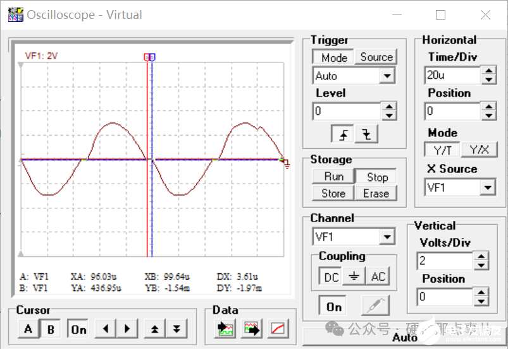Toggle cursor B button
The image size is (508, 349).
point(51,329)
